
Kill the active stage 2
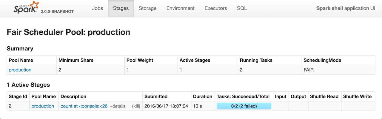coord(136,106)
